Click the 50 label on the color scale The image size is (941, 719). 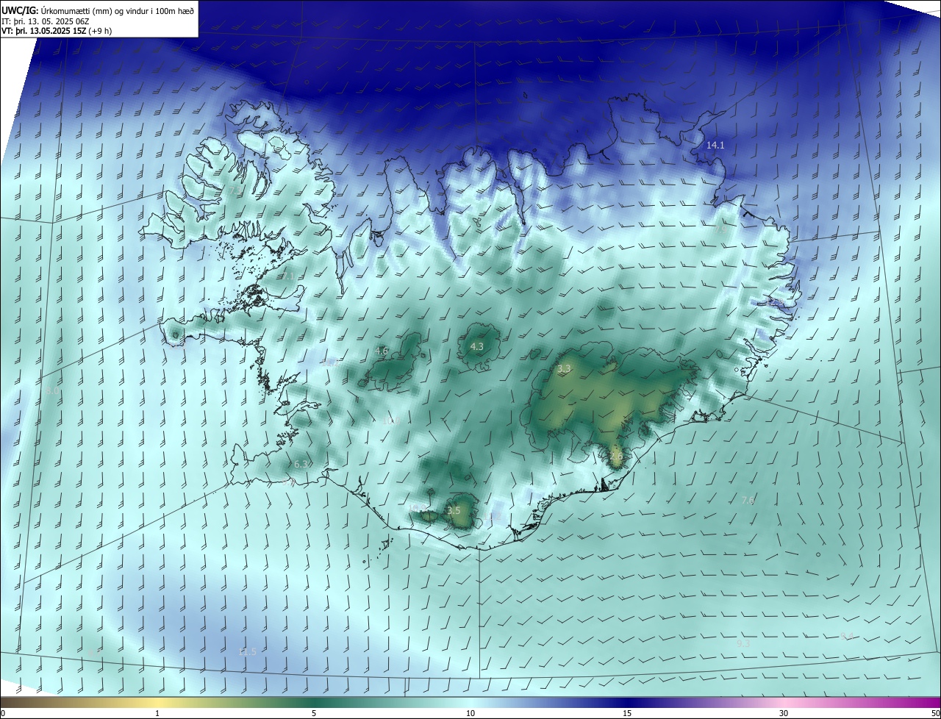[x=935, y=714]
